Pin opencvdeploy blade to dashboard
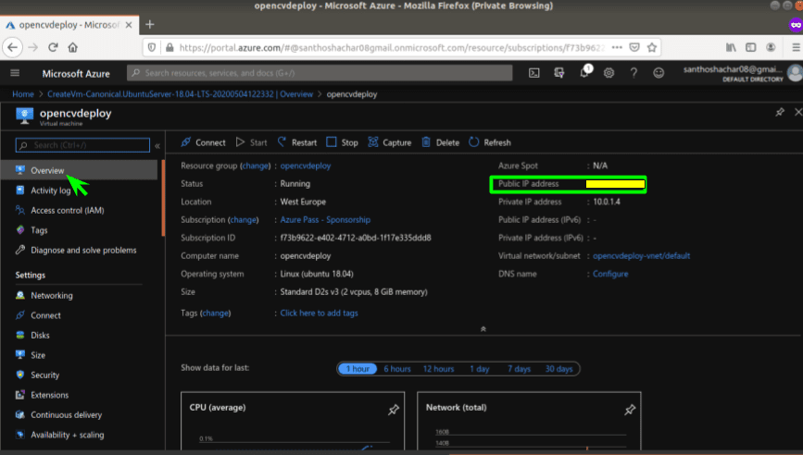The width and height of the screenshot is (803, 455). tap(780, 112)
